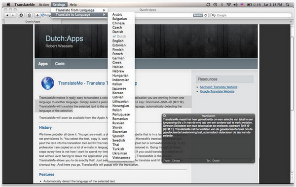This screenshot has width=296, height=187.
Task: Open the Help menu
Action: [73, 4]
